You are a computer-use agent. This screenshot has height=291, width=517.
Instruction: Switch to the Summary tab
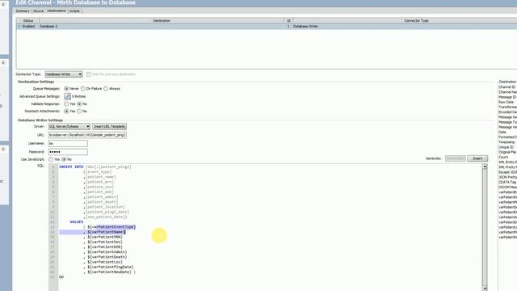23,11
